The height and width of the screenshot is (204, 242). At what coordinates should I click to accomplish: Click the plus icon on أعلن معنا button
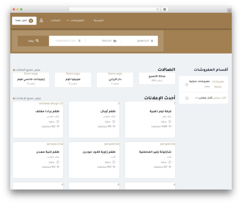pos(31,21)
